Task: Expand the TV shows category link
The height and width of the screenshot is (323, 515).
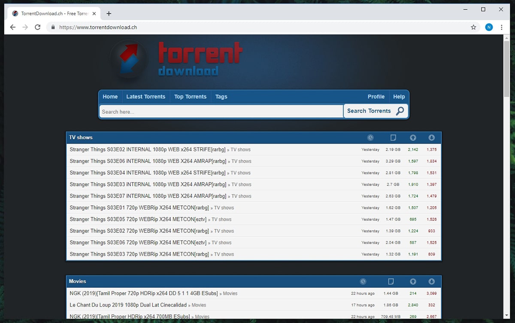Action: (x=240, y=149)
